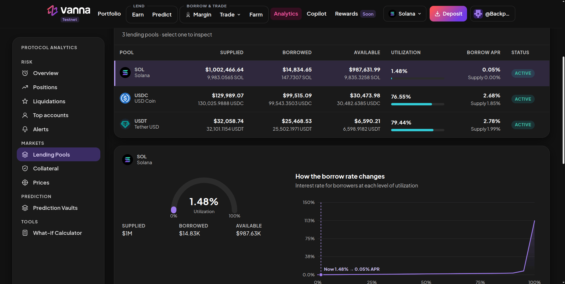
Task: Click the SOL token icon in pool table
Action: pyautogui.click(x=125, y=72)
